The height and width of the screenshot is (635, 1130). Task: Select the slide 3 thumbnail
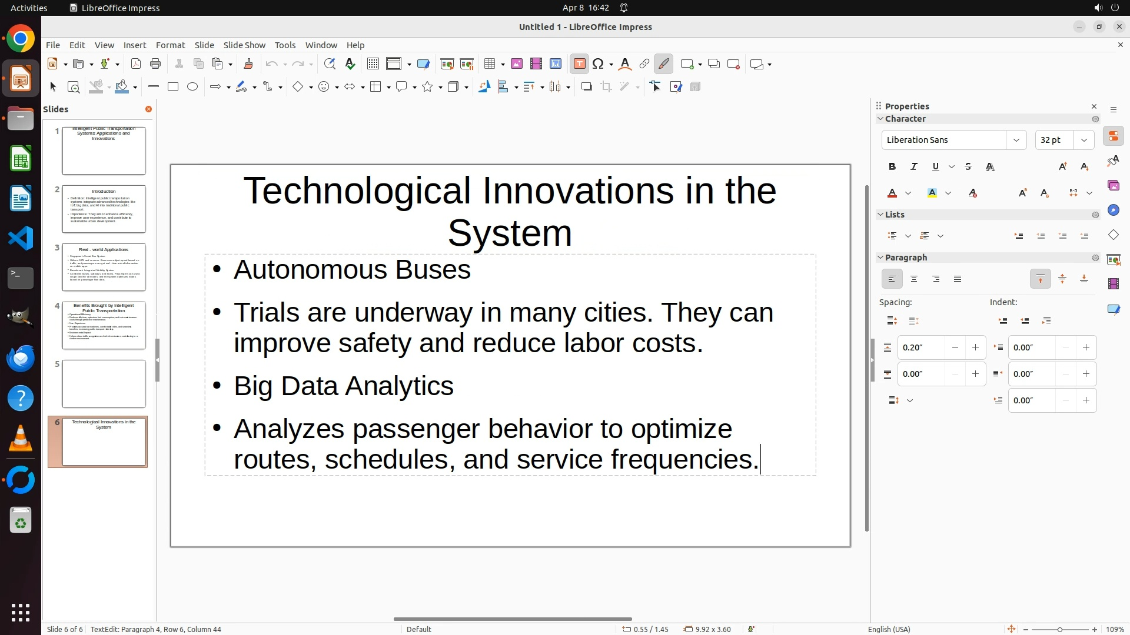[104, 268]
